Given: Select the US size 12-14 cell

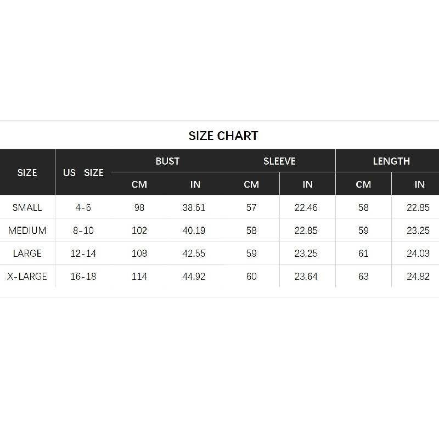Looking at the screenshot, I should click(x=83, y=254).
